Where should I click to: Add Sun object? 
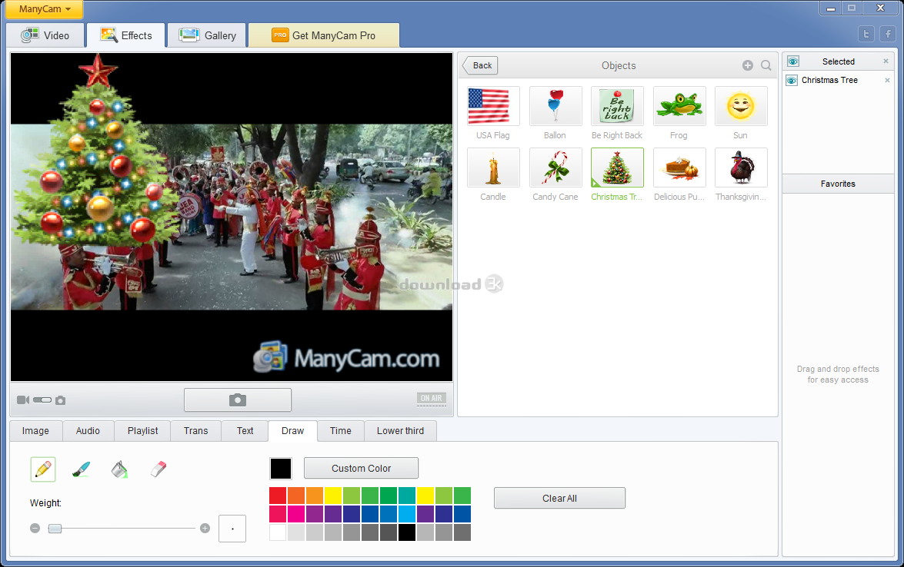click(741, 106)
